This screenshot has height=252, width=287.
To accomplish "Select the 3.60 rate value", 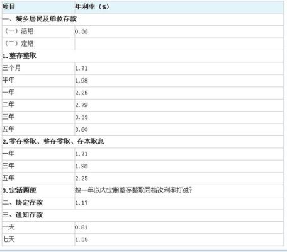I will click(81, 129).
